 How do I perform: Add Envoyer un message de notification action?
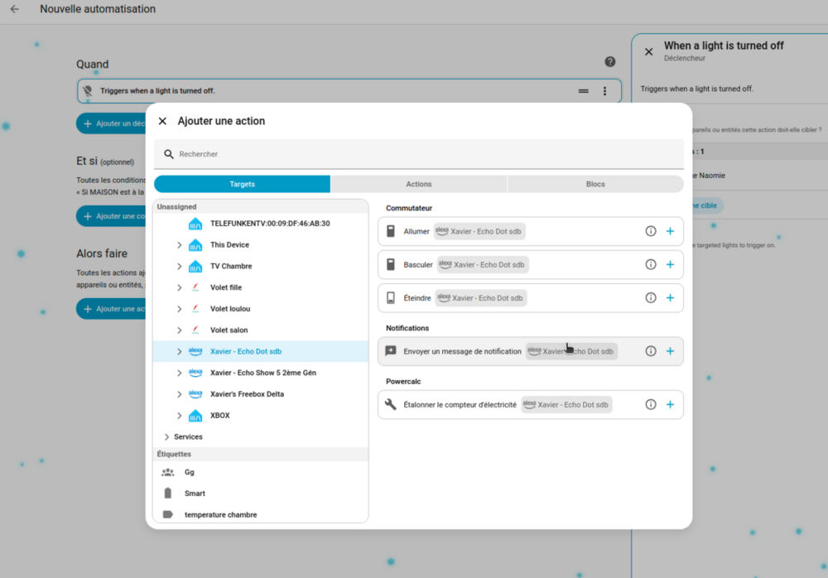pyautogui.click(x=670, y=351)
